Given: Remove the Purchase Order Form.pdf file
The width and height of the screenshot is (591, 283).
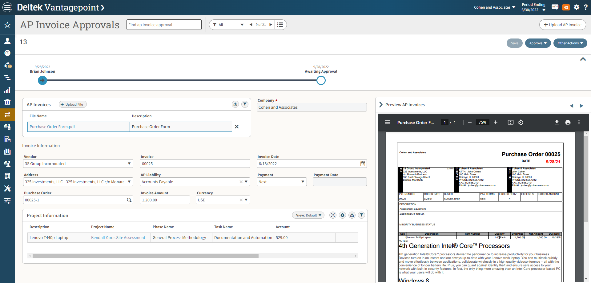Looking at the screenshot, I should tap(237, 127).
